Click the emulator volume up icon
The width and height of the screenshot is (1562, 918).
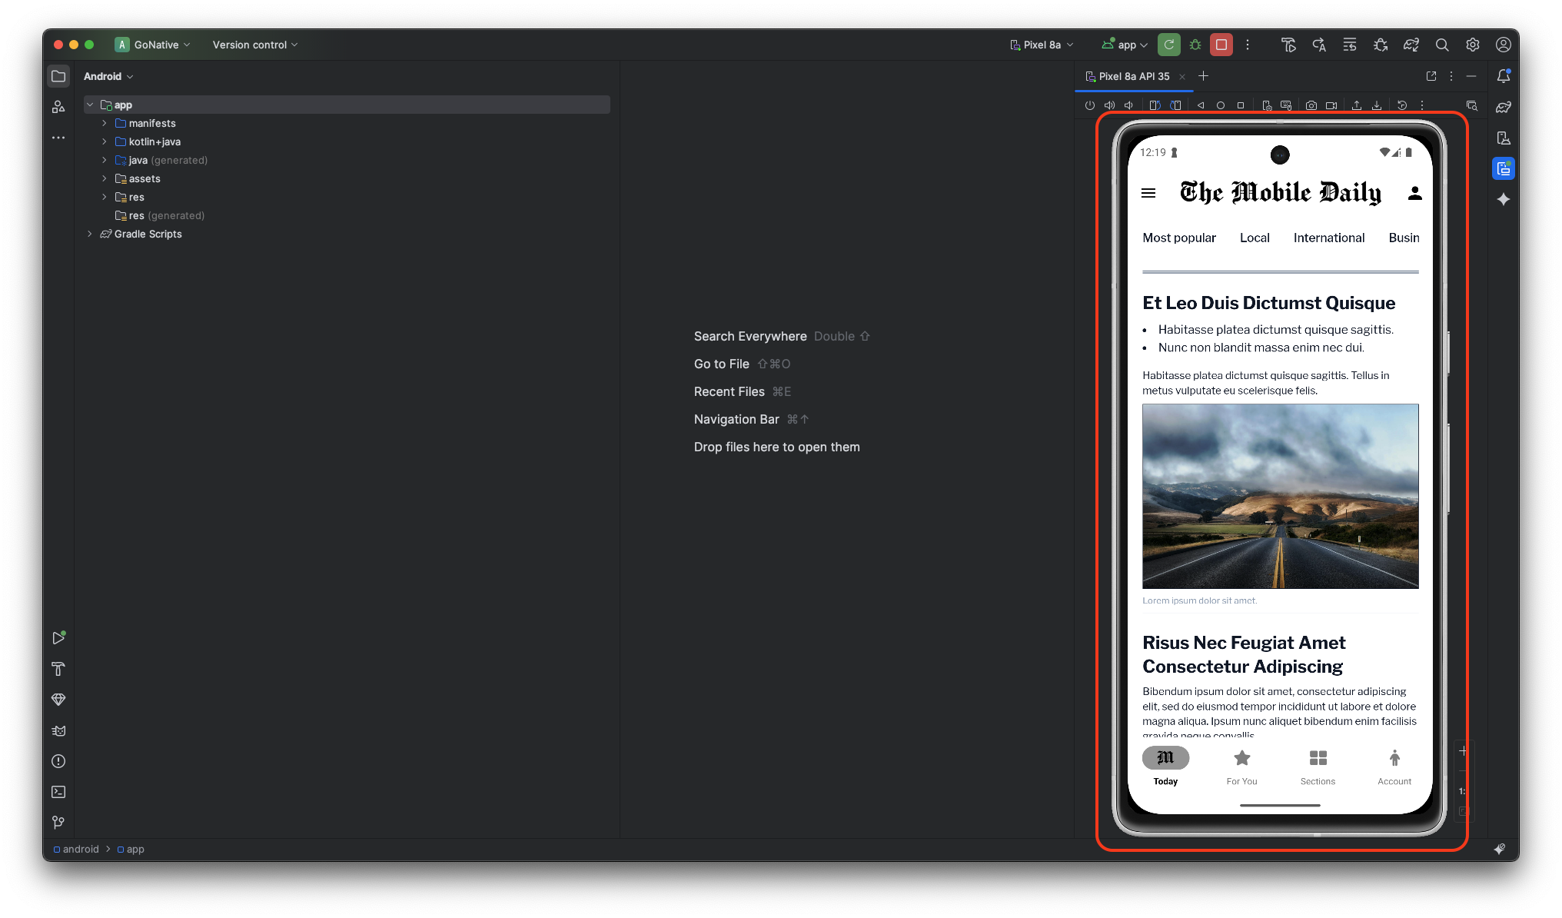coord(1109,105)
